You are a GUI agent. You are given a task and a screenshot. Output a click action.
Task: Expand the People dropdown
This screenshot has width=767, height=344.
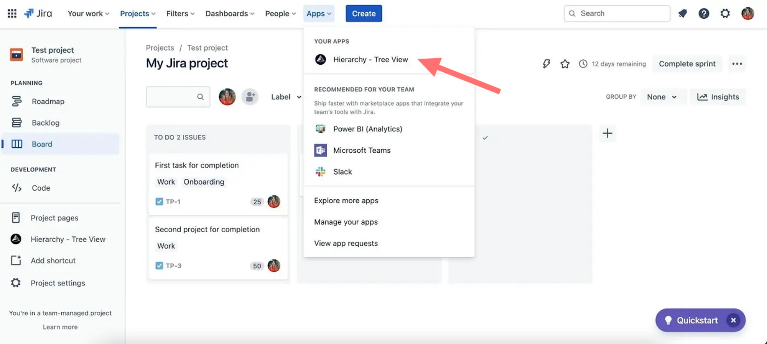tap(280, 13)
